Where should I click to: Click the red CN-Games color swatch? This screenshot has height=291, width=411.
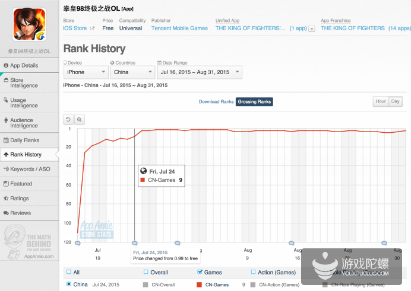coord(199,285)
